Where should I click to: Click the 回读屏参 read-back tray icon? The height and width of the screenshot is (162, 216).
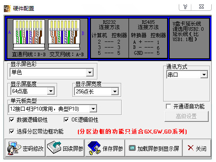(x=54, y=147)
